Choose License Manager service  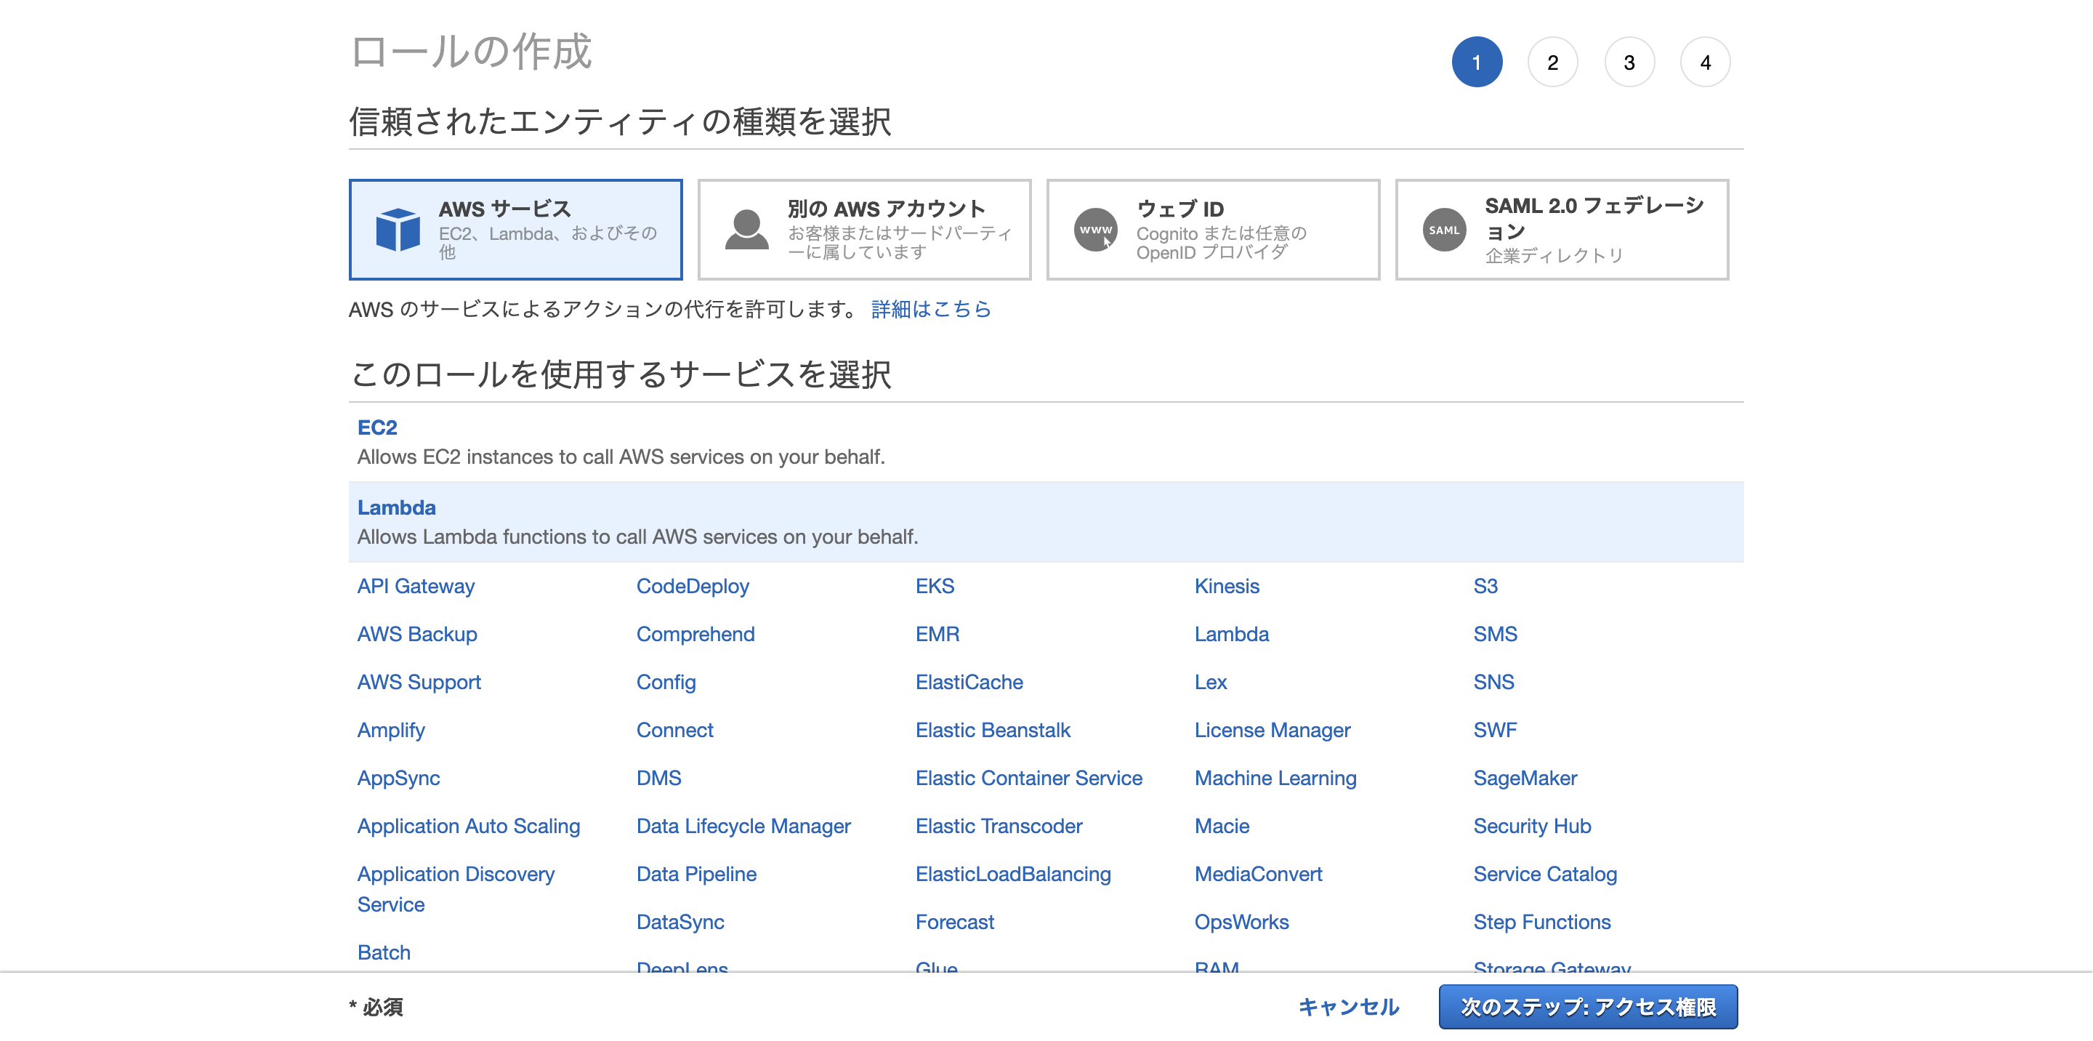point(1273,731)
